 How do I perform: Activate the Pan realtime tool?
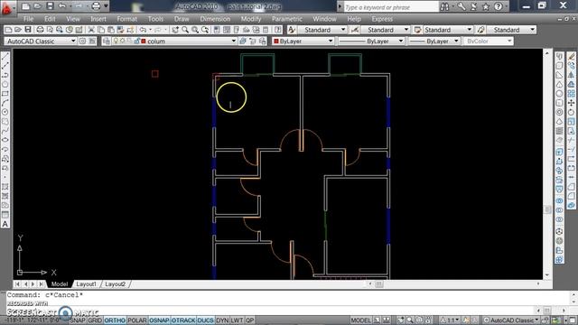pyautogui.click(x=175, y=30)
